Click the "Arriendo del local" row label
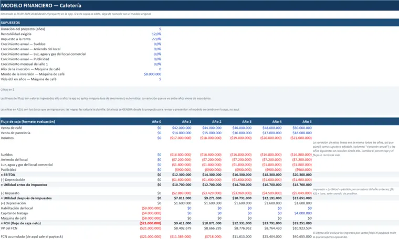 pos(14,160)
